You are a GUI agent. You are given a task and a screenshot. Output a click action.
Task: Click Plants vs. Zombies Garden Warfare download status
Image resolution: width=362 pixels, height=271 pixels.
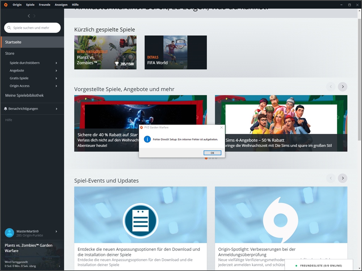[32, 255]
